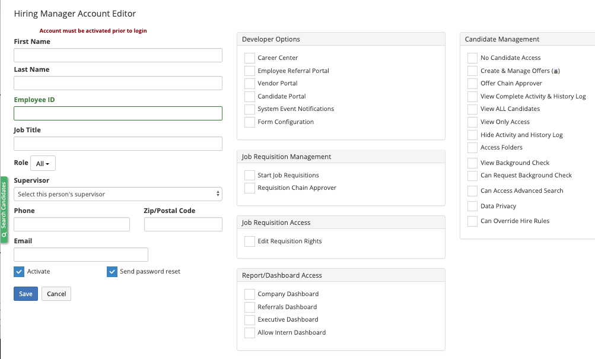Check System Event Notifications
The image size is (595, 359).
250,109
